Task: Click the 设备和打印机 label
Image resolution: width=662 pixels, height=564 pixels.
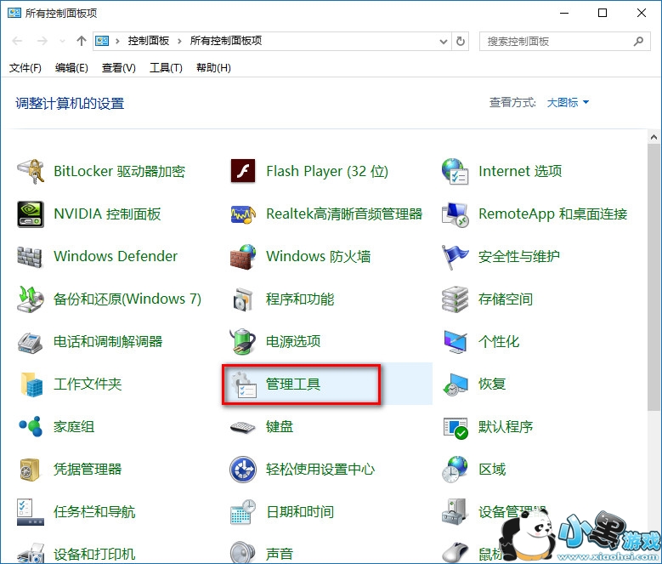Action: (x=94, y=555)
